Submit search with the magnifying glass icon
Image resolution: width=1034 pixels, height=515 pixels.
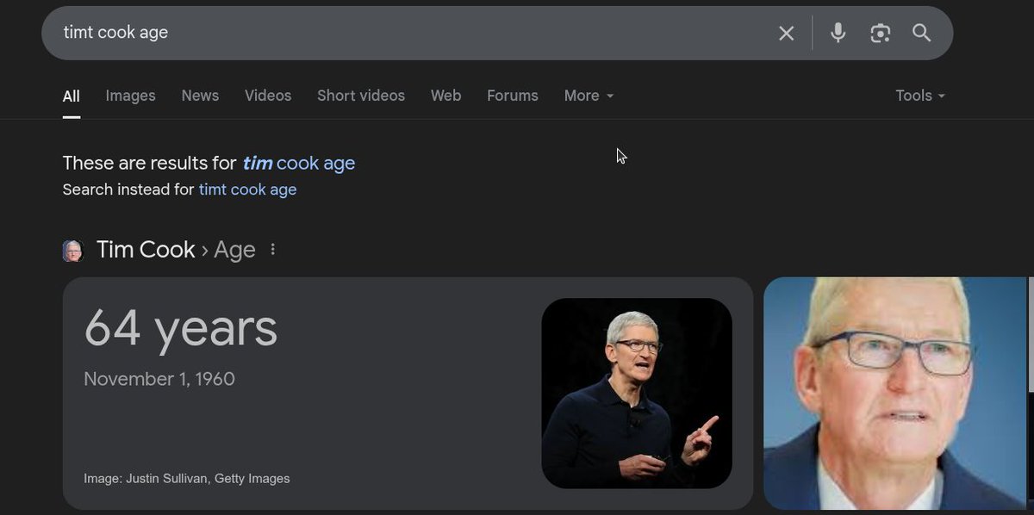(x=921, y=33)
